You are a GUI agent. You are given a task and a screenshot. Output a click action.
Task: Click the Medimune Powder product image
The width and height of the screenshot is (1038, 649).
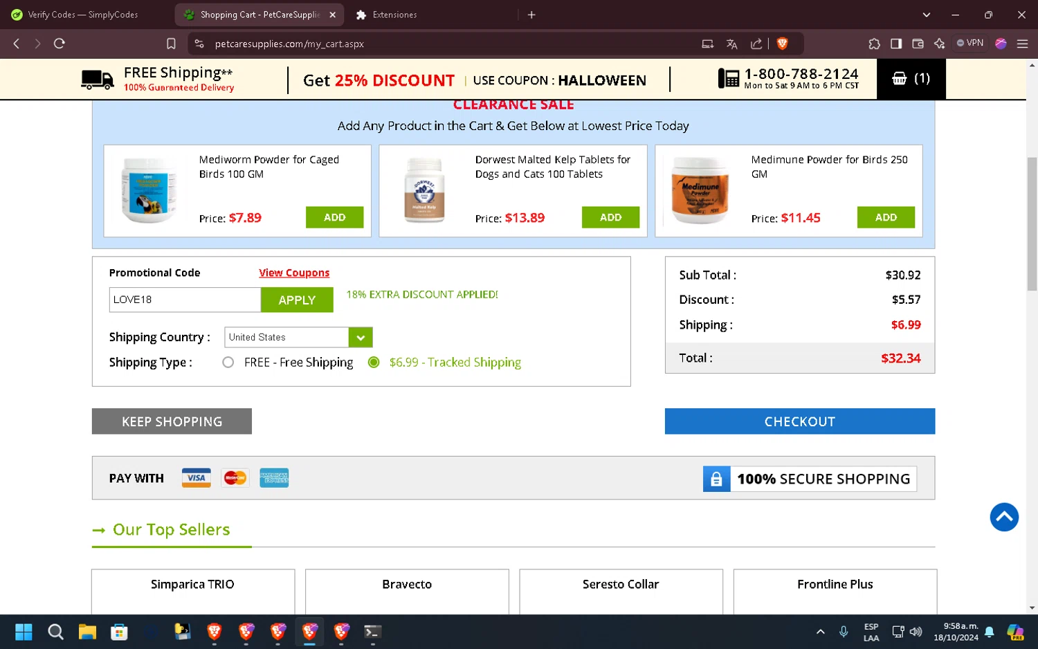click(700, 190)
